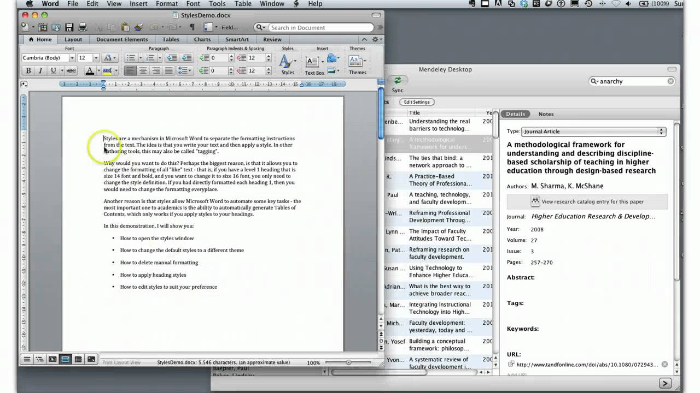Viewport: 700px width, 393px height.
Task: Toggle Italic formatting
Action: coord(40,70)
